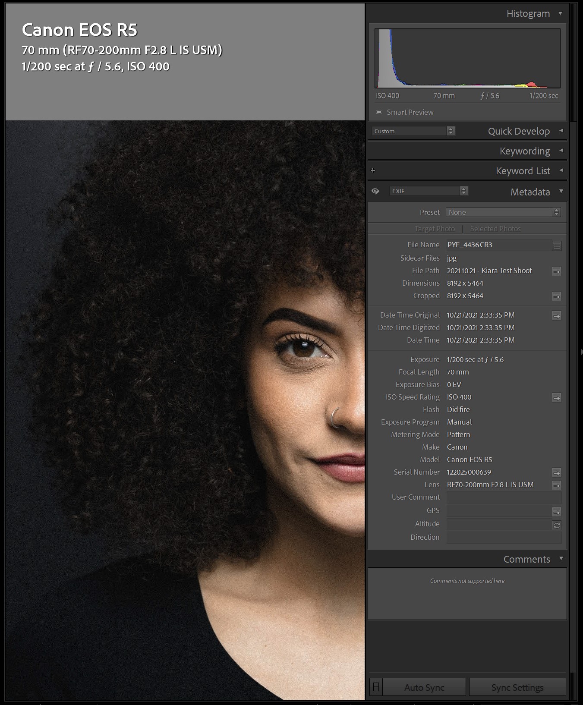Viewport: 583px width, 705px height.
Task: Flip the Auto Sync switch toggle
Action: click(376, 686)
